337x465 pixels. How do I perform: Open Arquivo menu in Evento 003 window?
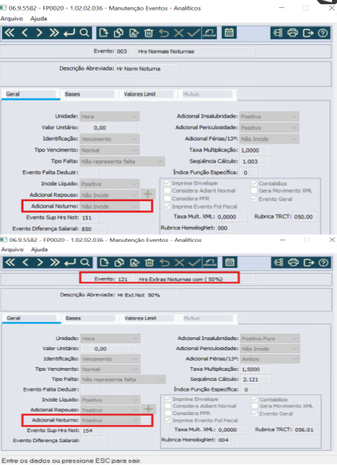(x=11, y=19)
